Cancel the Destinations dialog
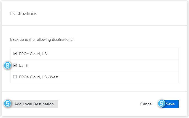189x118 pixels. pyautogui.click(x=146, y=104)
